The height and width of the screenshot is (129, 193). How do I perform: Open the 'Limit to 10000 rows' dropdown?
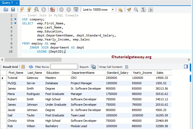coord(113,10)
